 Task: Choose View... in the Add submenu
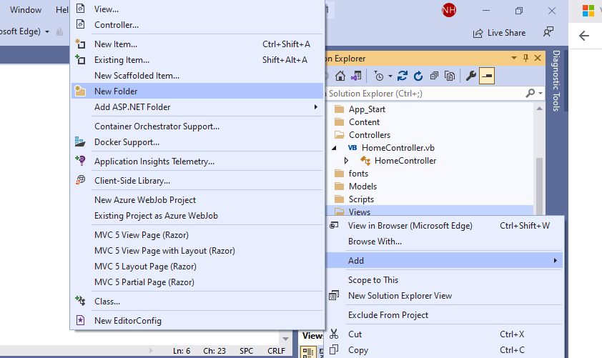tap(197, 9)
